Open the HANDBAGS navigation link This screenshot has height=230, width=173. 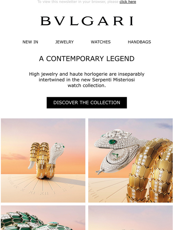click(x=139, y=42)
